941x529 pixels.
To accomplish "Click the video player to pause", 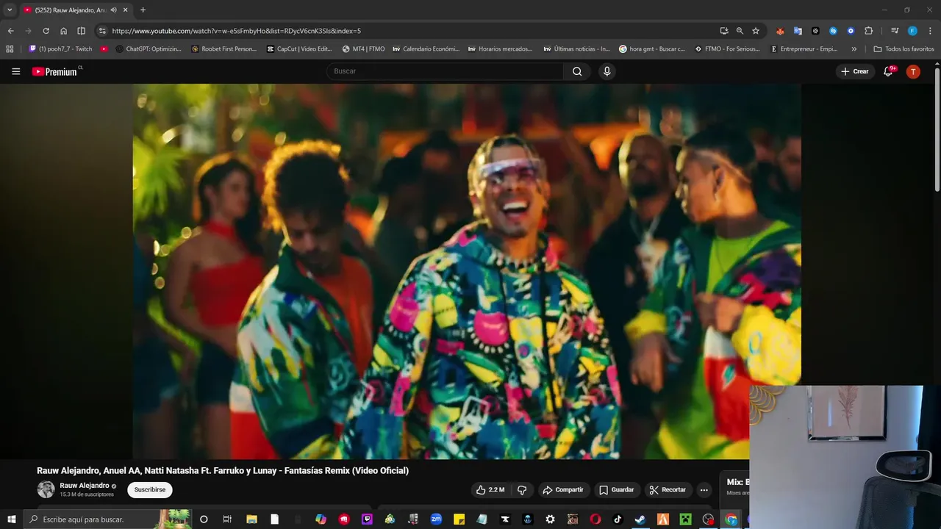I will point(467,271).
